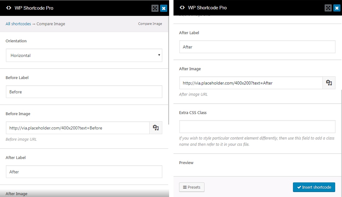Toggle fullscreen in the right shortcode dialog
This screenshot has width=342, height=197.
(328, 8)
